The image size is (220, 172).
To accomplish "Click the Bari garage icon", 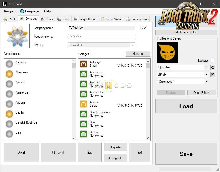I will tap(83, 124).
